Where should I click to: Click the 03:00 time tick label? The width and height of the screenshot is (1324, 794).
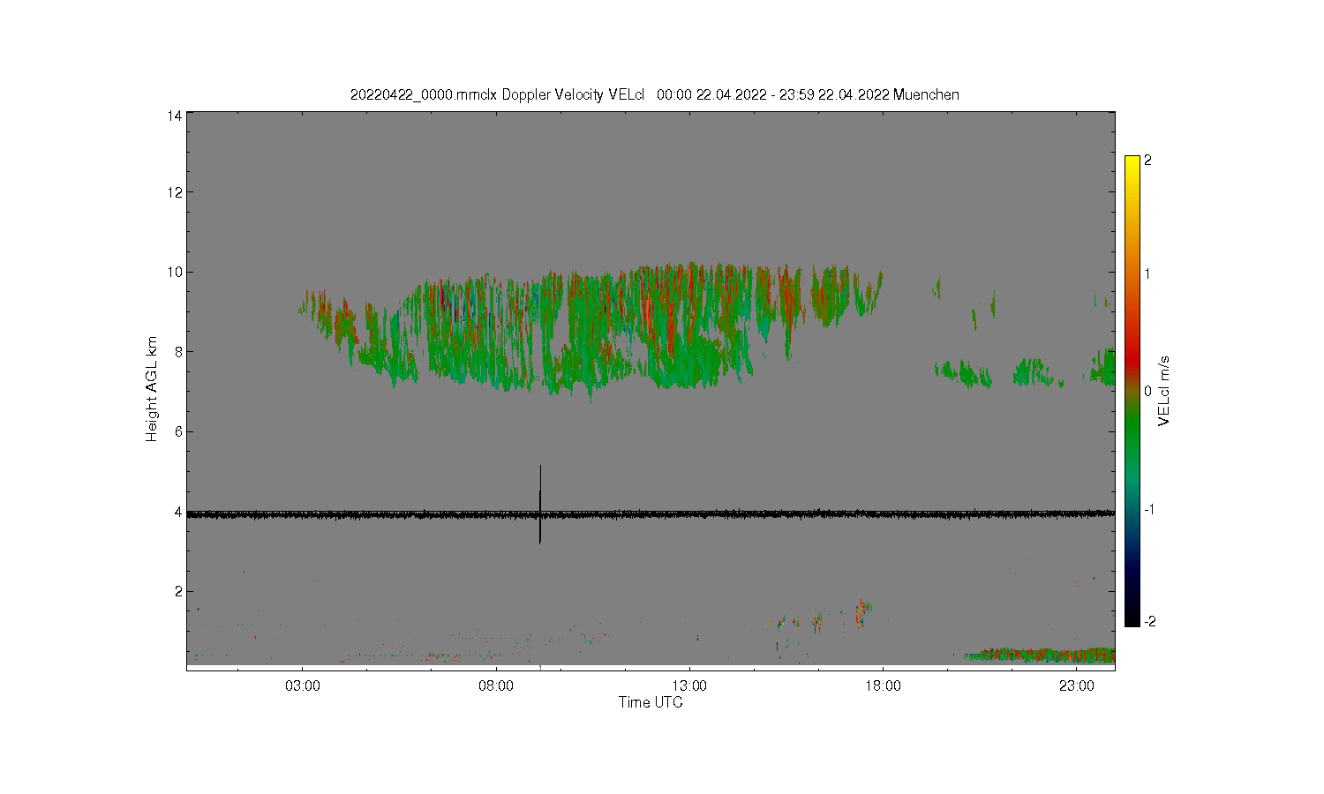coord(303,685)
